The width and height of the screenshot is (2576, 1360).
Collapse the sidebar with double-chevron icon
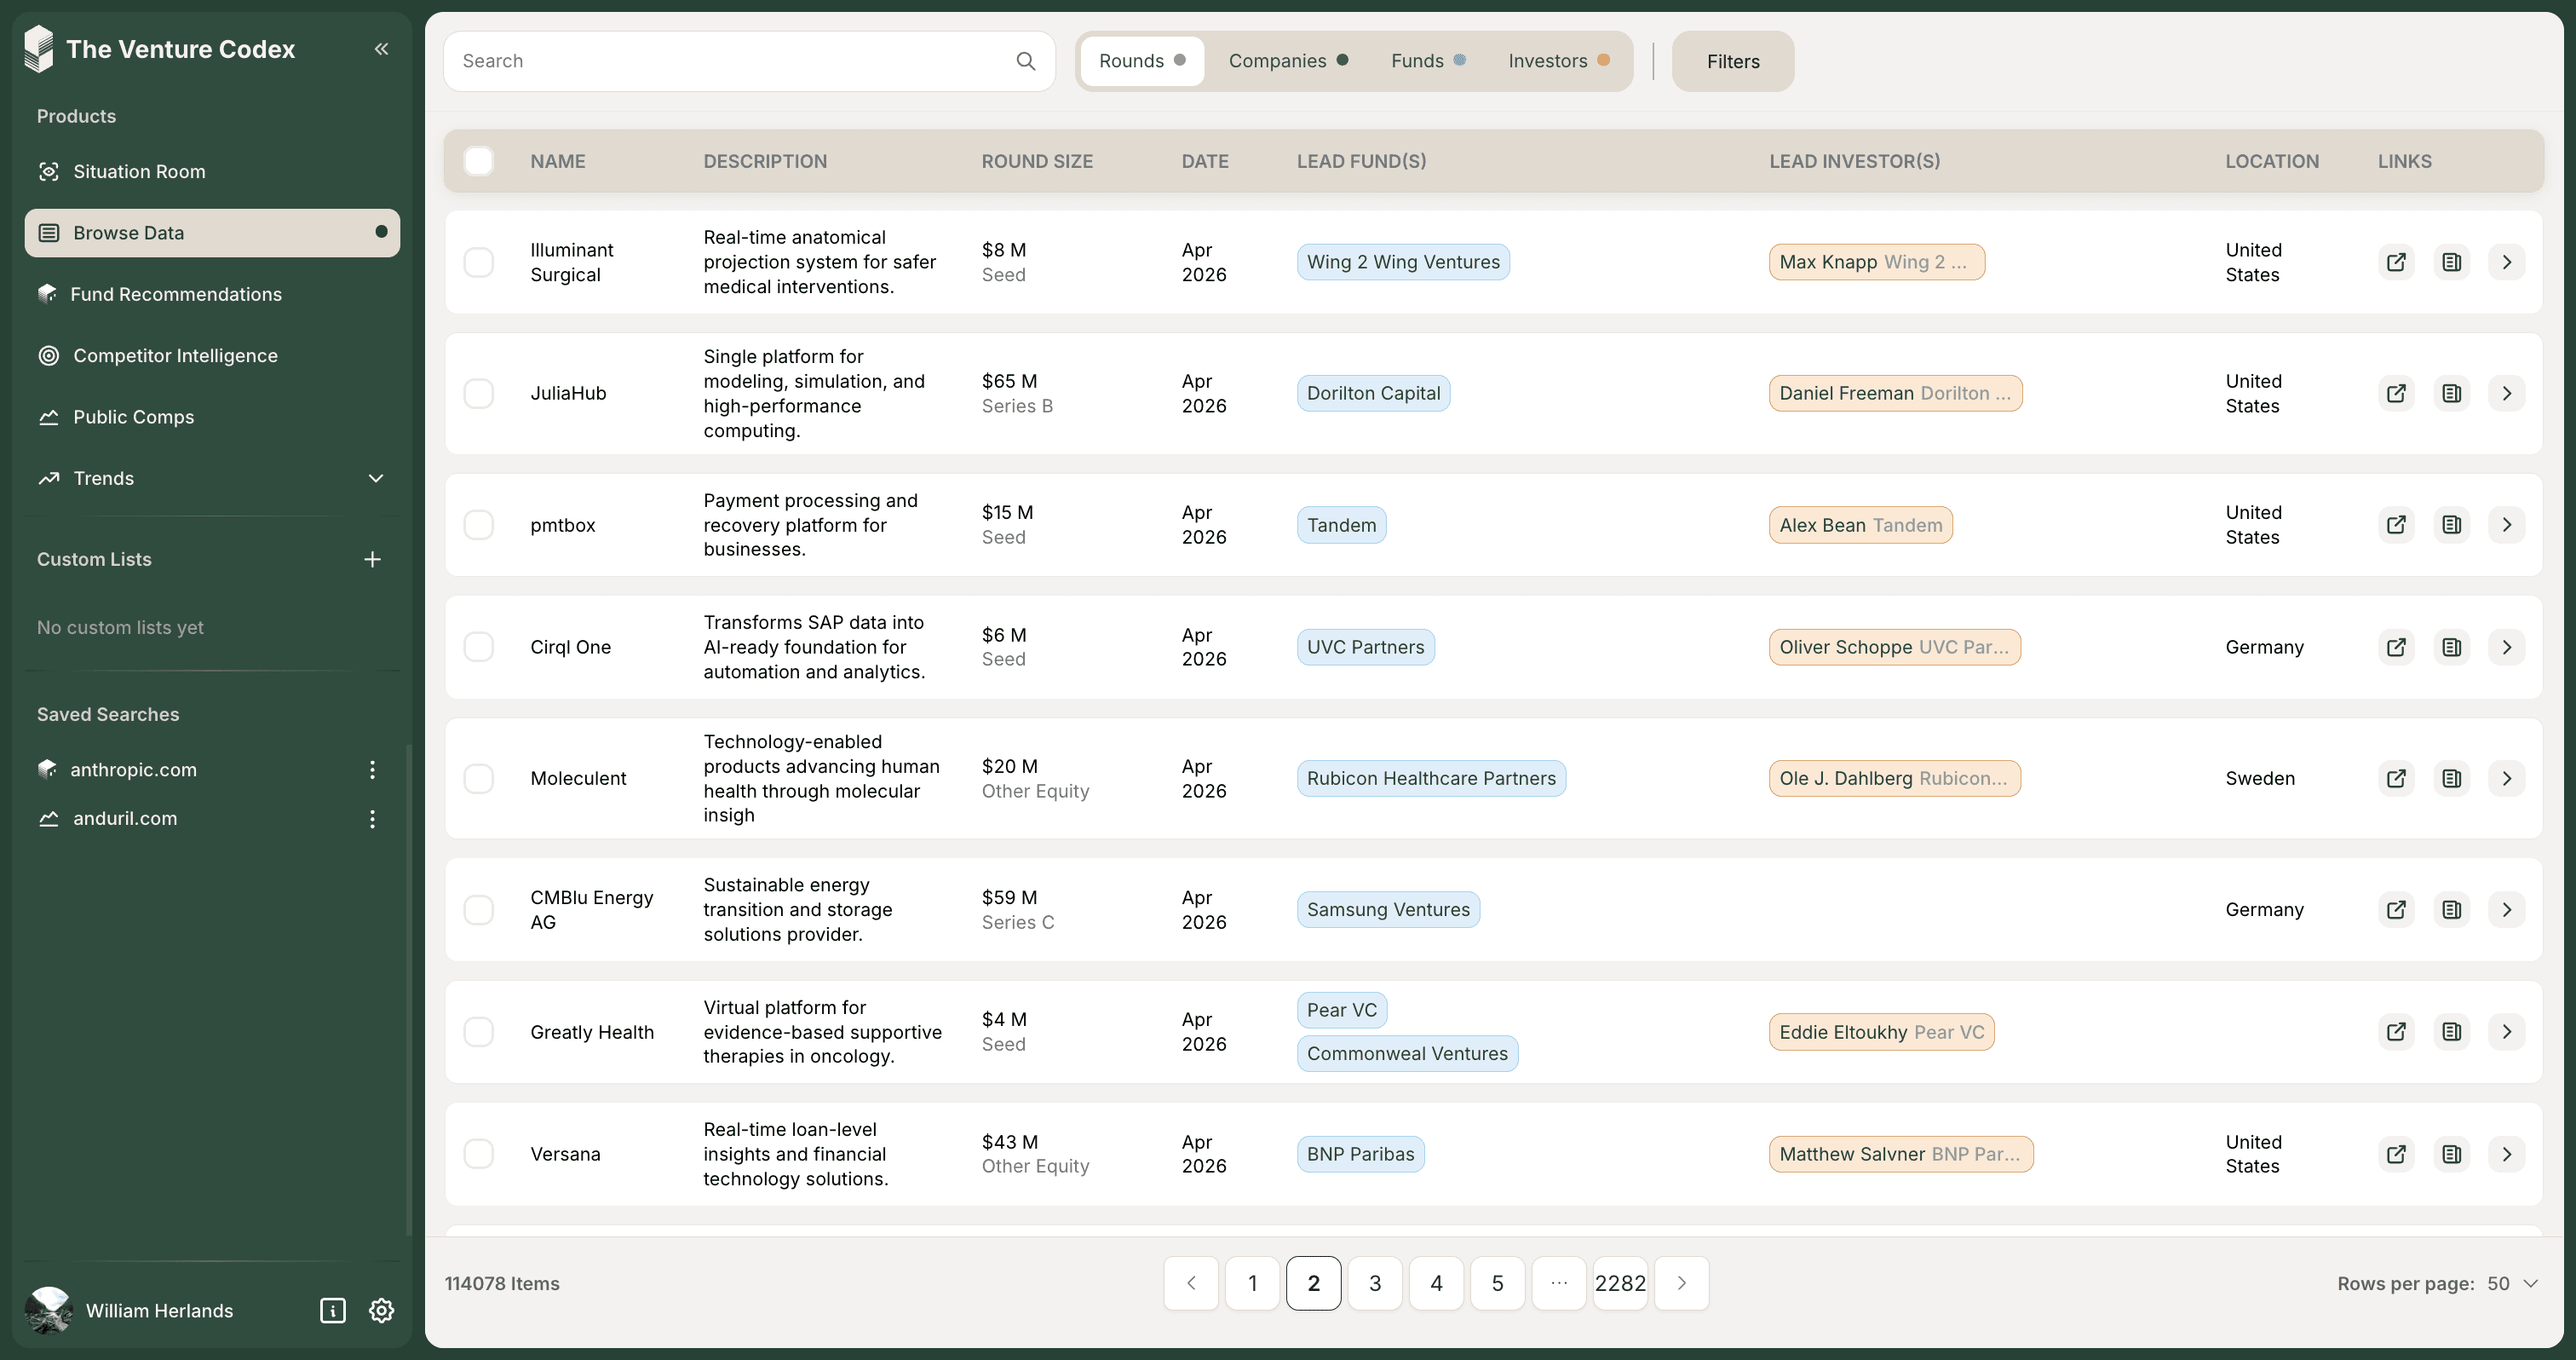381,49
